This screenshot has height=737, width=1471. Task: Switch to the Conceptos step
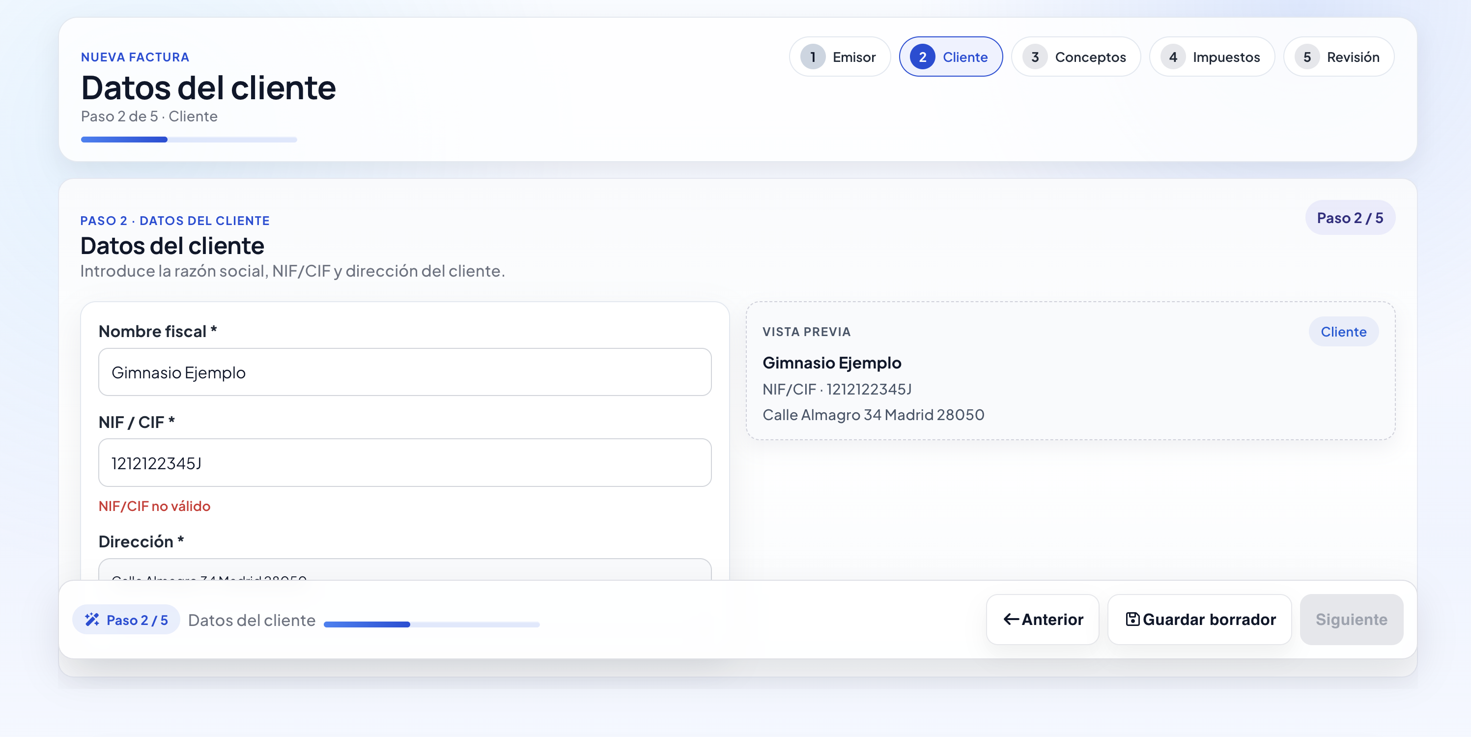pos(1076,57)
